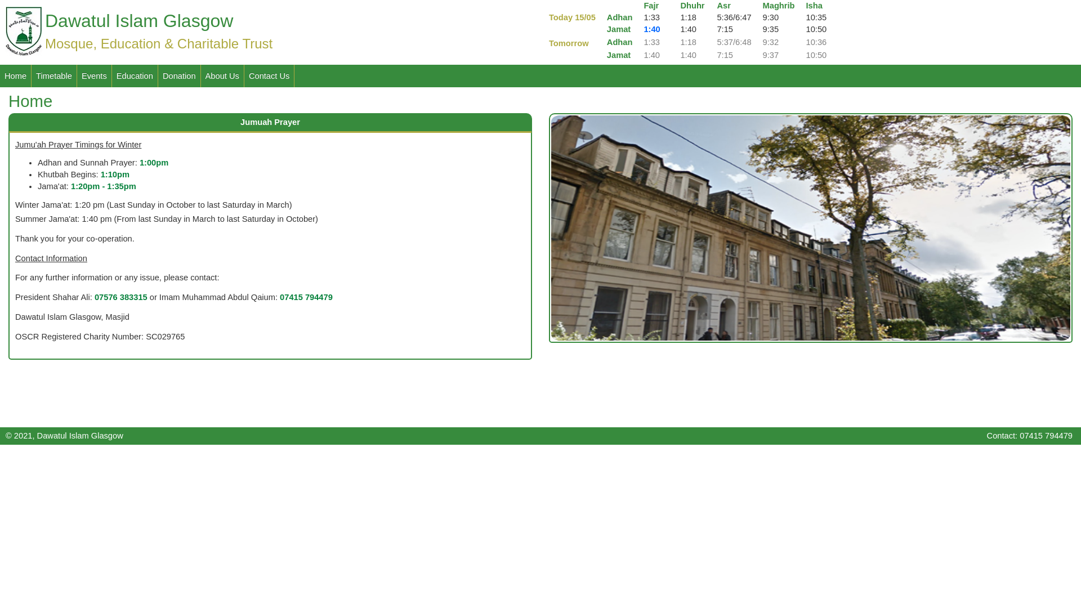Click the Khutbah Begins 1:10pm line

pyautogui.click(x=83, y=175)
